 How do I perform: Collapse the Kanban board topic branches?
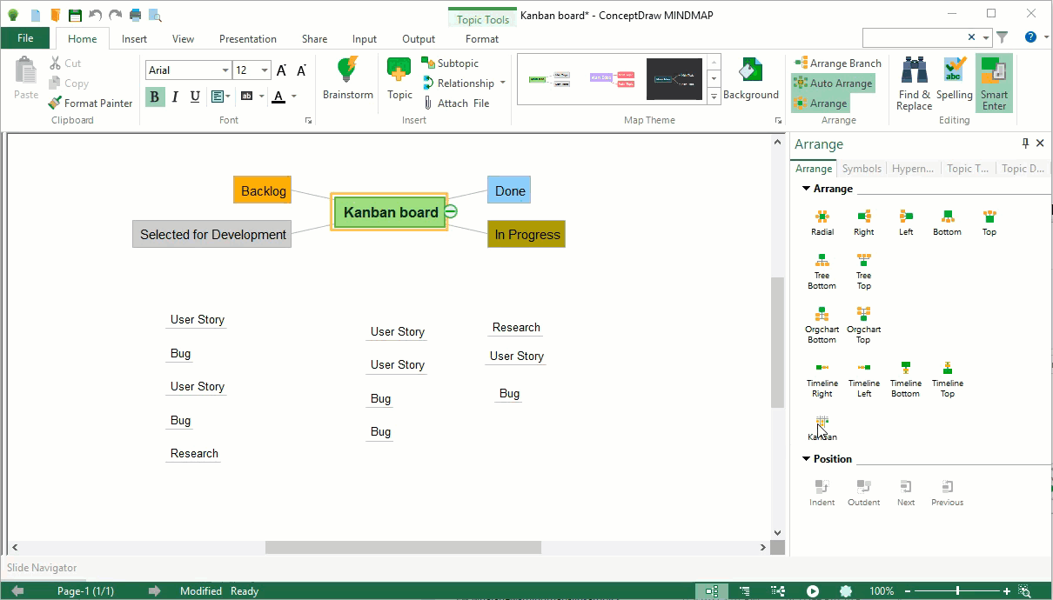(x=450, y=211)
